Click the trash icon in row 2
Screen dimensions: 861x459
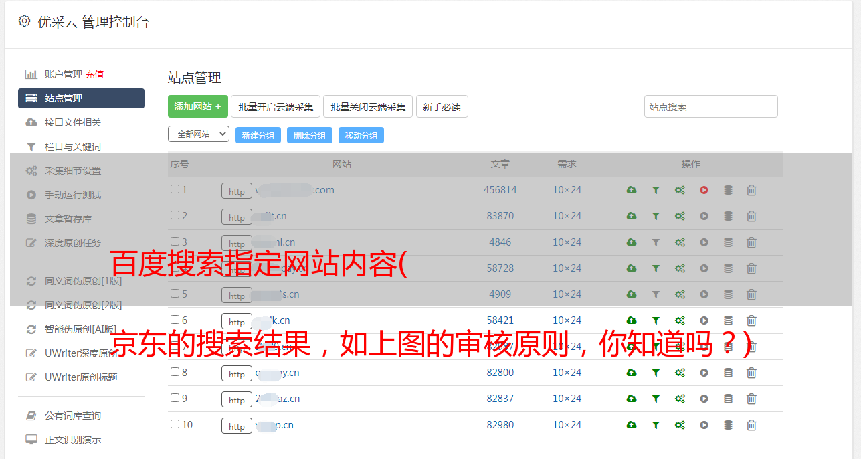tap(751, 216)
